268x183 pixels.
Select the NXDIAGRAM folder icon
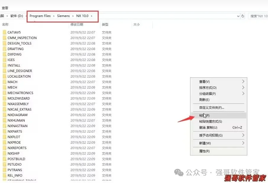click(x=4, y=115)
